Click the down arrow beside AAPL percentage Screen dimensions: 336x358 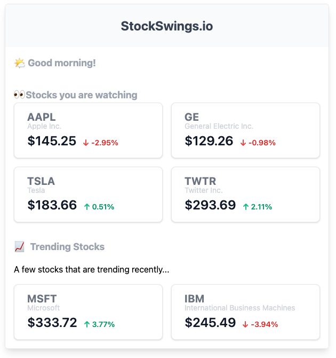pyautogui.click(x=86, y=143)
